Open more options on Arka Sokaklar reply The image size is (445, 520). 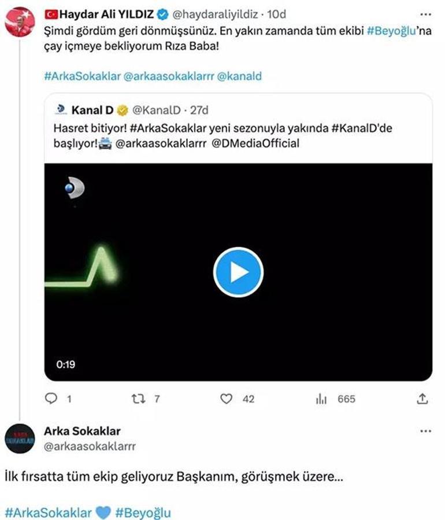(425, 432)
